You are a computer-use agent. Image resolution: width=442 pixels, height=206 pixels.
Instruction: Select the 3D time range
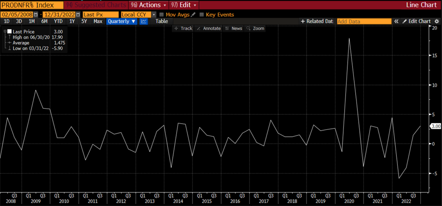point(19,21)
